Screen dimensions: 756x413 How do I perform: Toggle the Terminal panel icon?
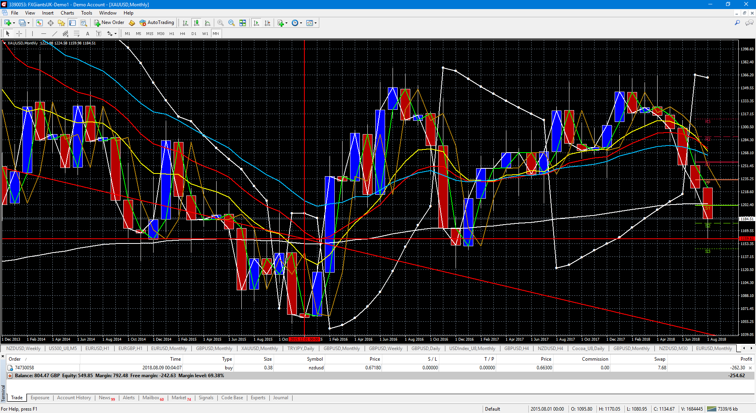tap(72, 23)
